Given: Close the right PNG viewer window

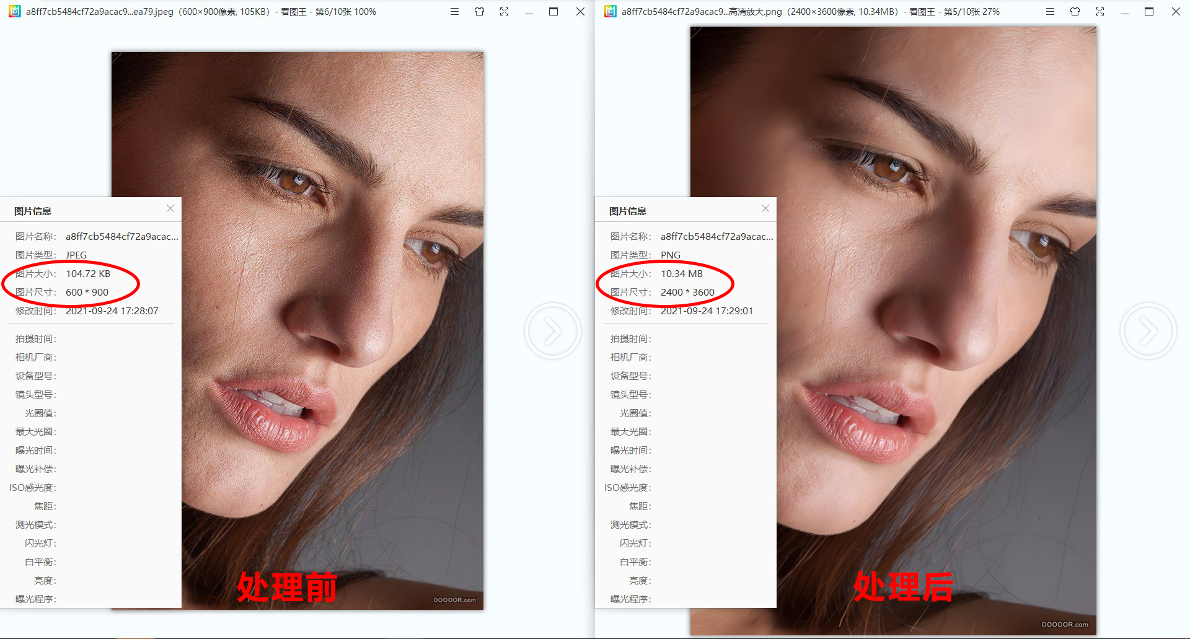Looking at the screenshot, I should click(1176, 12).
